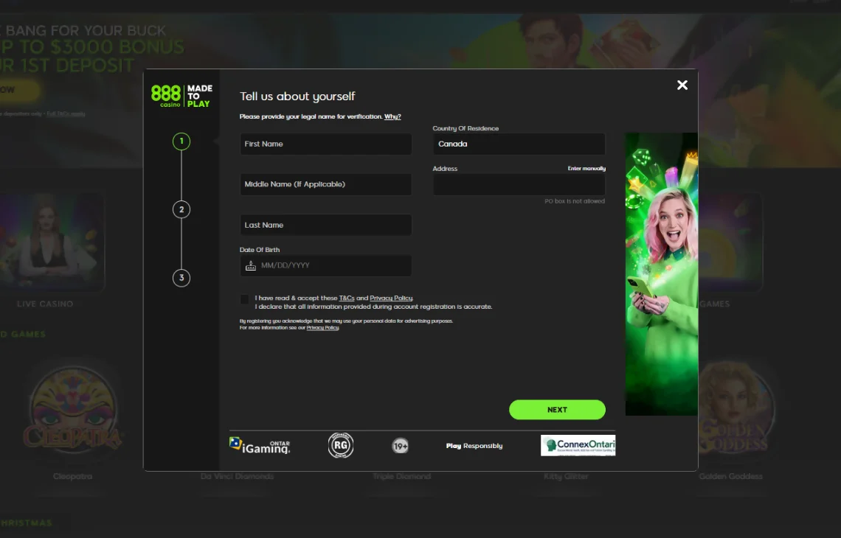The width and height of the screenshot is (841, 538).
Task: Click the Triple Diamond label in the background page
Action: 402,476
